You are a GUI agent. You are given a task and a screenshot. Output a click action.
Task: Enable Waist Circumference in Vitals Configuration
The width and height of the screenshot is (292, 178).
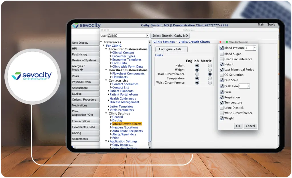click(222, 113)
